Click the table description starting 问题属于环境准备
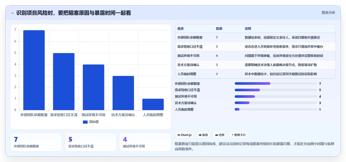 (284, 56)
